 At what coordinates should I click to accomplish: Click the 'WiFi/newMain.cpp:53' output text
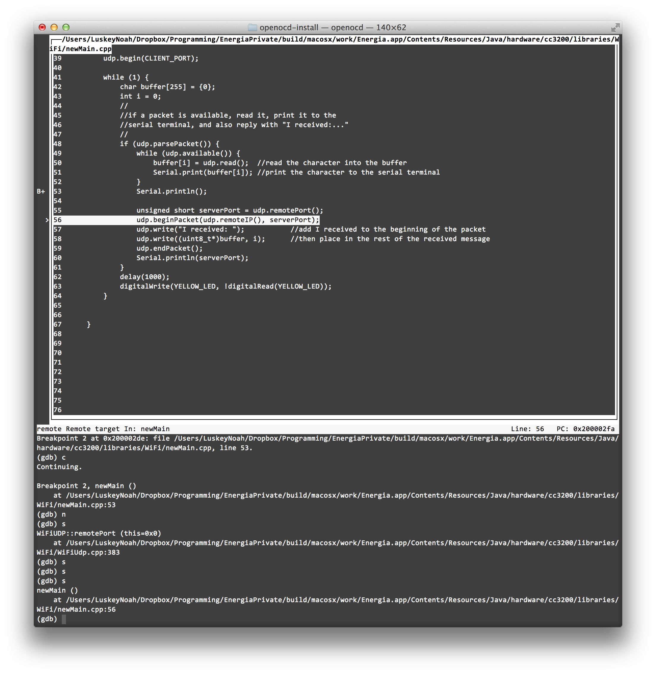pyautogui.click(x=76, y=504)
